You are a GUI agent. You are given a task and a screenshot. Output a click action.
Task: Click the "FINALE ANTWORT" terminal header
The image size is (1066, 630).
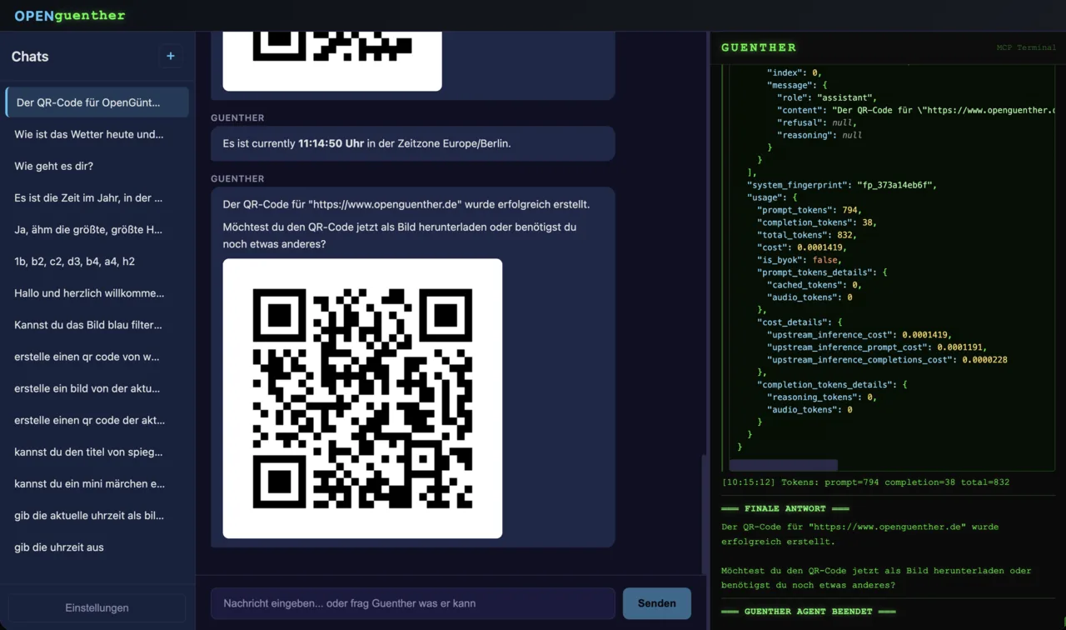785,508
